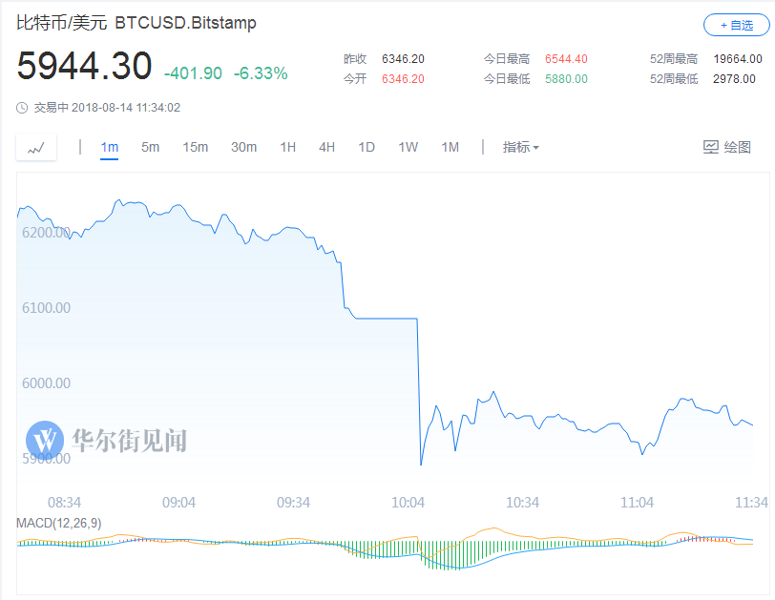Image resolution: width=775 pixels, height=600 pixels.
Task: Click the 华尔街见闻 watermark logo
Action: click(106, 440)
